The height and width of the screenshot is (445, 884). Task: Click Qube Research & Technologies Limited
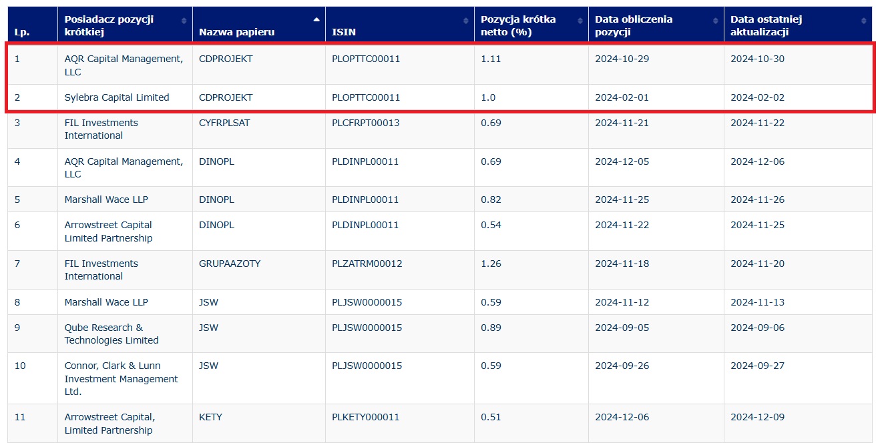coord(112,334)
